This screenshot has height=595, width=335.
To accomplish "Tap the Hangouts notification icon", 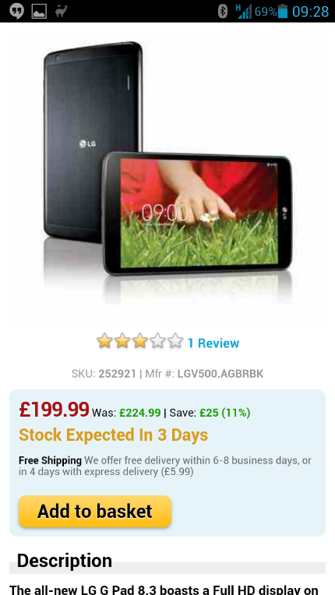I will coord(16,11).
